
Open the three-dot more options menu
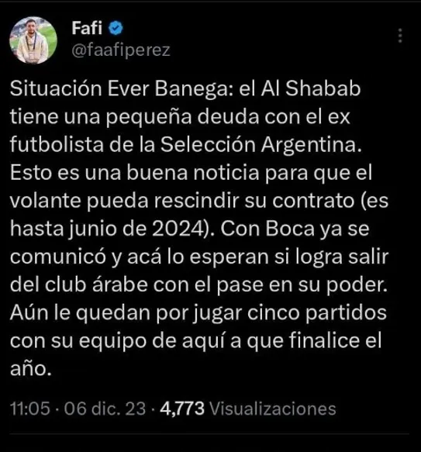click(x=400, y=36)
